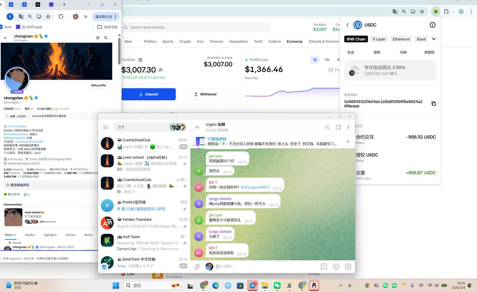477x292 pixels.
Task: Click the camera icon in the Telegram input bar
Action: [348, 267]
